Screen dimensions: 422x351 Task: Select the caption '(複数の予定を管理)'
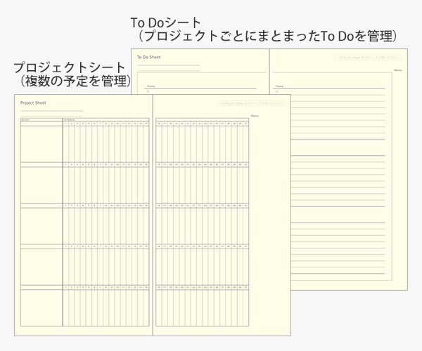coord(75,81)
